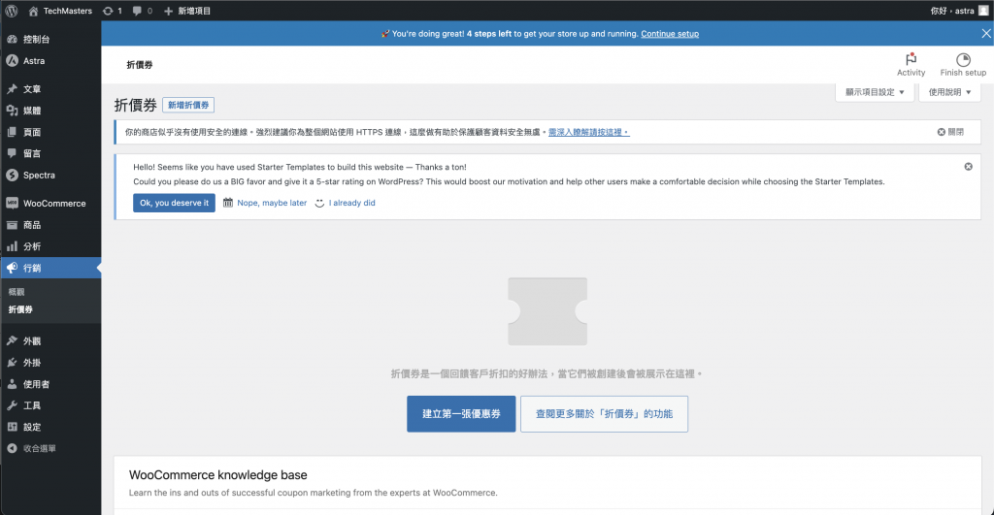Open the 商品 menu label
Screen dimensions: 994x515
32,225
